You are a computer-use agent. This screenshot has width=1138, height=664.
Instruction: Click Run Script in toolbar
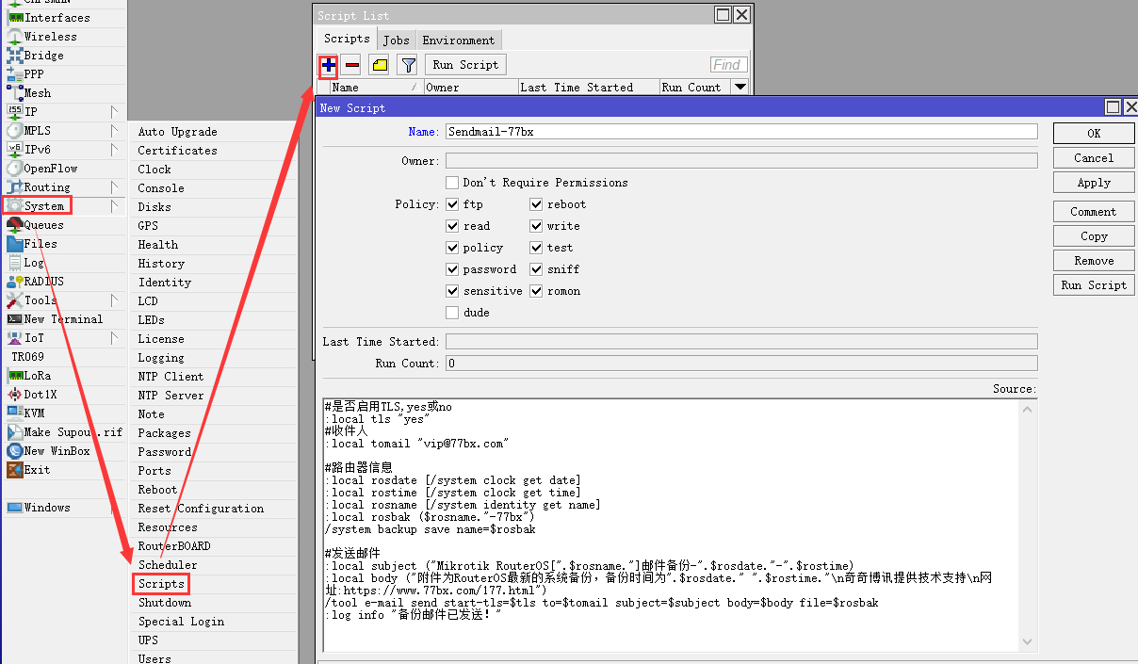click(x=465, y=65)
